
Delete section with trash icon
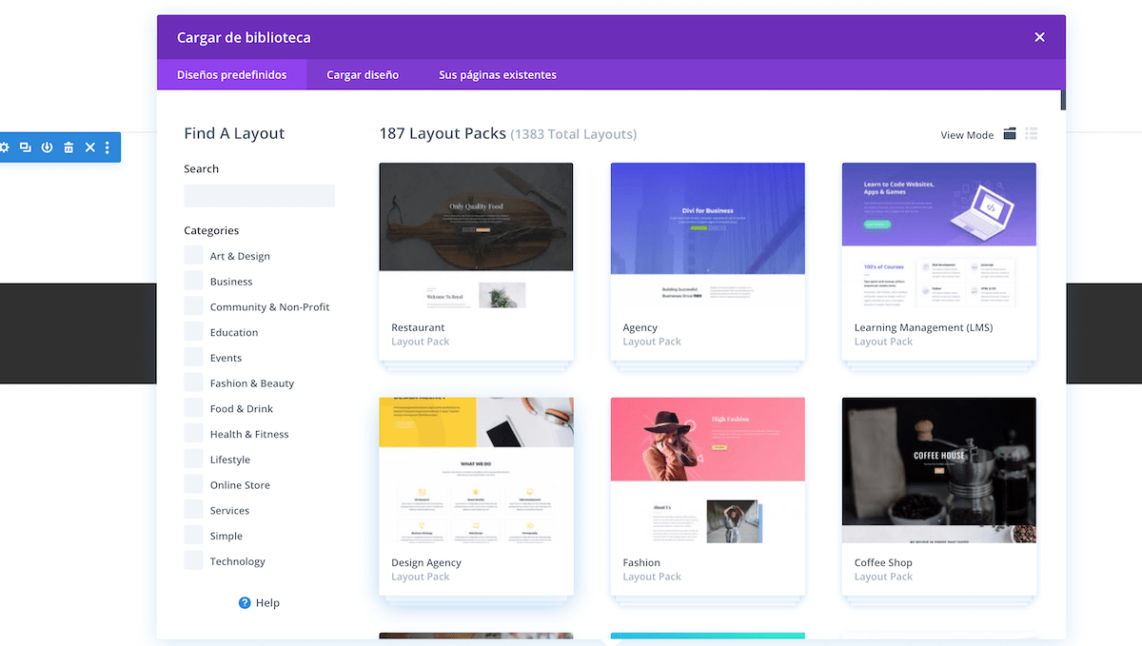[x=69, y=147]
